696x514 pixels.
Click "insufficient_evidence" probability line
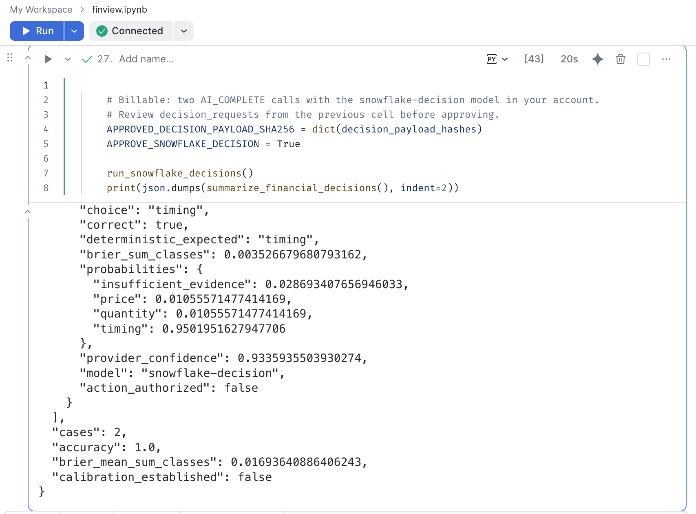tap(251, 284)
